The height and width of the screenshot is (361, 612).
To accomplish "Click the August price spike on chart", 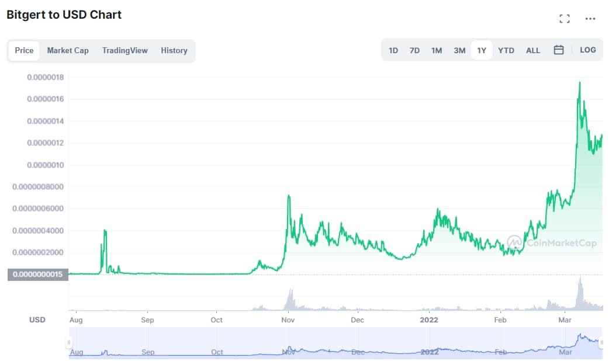I will coord(105,231).
